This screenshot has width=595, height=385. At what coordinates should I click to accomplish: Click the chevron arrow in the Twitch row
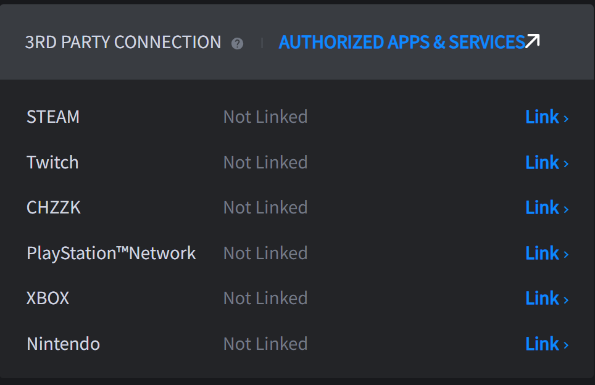click(566, 164)
